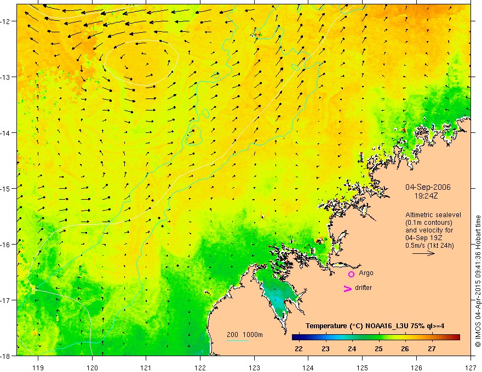Screen dimensions: 482x372
Task: Click the date text 04-Sep-2006
Action: point(428,187)
